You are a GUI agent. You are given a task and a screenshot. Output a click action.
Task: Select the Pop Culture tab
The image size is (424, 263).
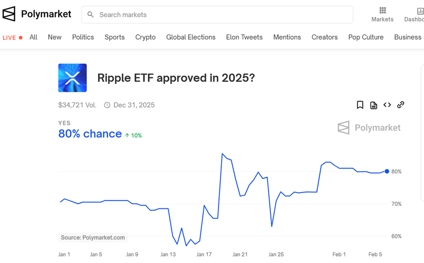pyautogui.click(x=366, y=37)
